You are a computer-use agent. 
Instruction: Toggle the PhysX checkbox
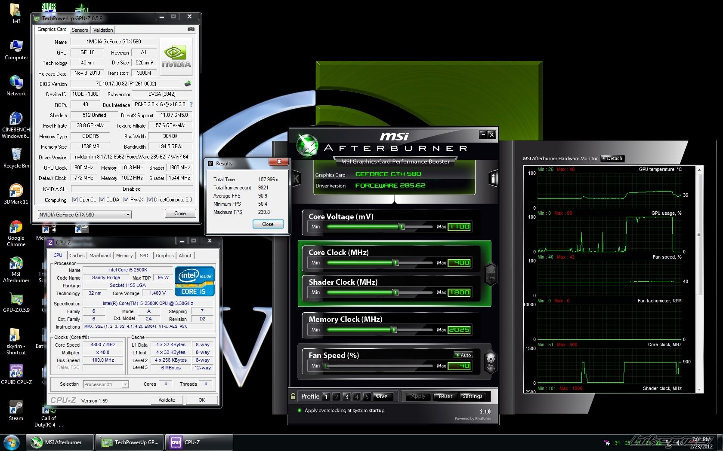point(126,200)
